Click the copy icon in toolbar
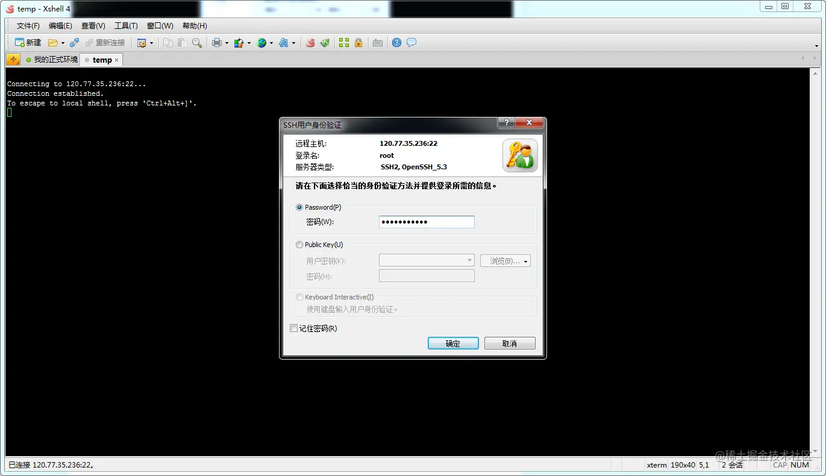The image size is (826, 476). (x=168, y=43)
